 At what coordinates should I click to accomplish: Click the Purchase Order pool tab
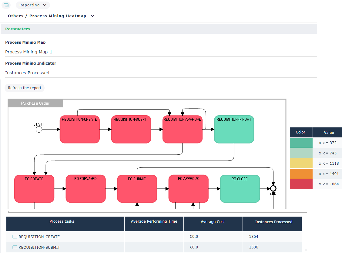[35, 103]
